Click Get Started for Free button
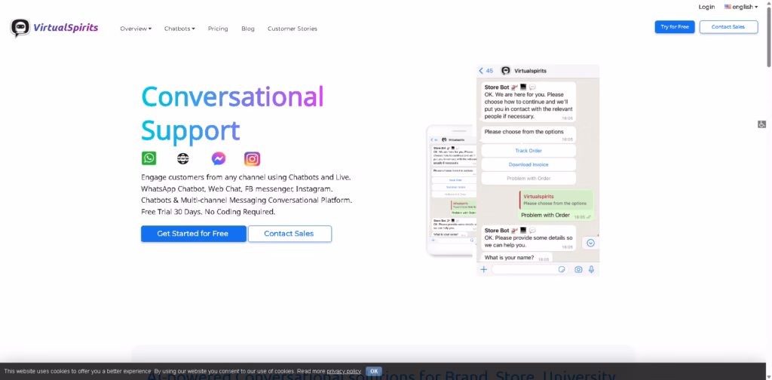This screenshot has width=772, height=380. point(194,234)
